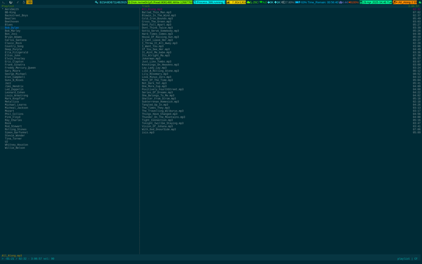Open the date and time status block
This screenshot has width=422, height=264.
pos(376,2)
